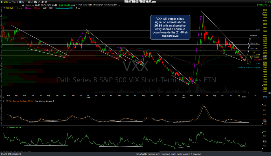Click the reorder arrows beside VXX Daily
The width and height of the screenshot is (271, 156).
4,8
